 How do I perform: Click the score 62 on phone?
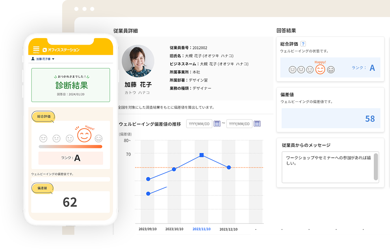tap(70, 202)
